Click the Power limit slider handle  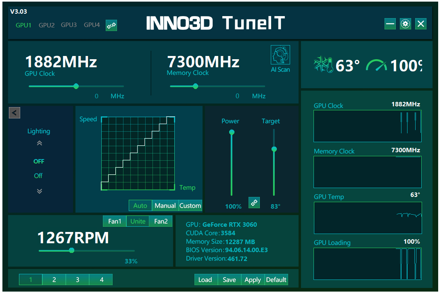tap(232, 132)
